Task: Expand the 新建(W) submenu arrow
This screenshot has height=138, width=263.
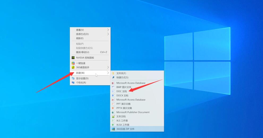Action: 108,73
